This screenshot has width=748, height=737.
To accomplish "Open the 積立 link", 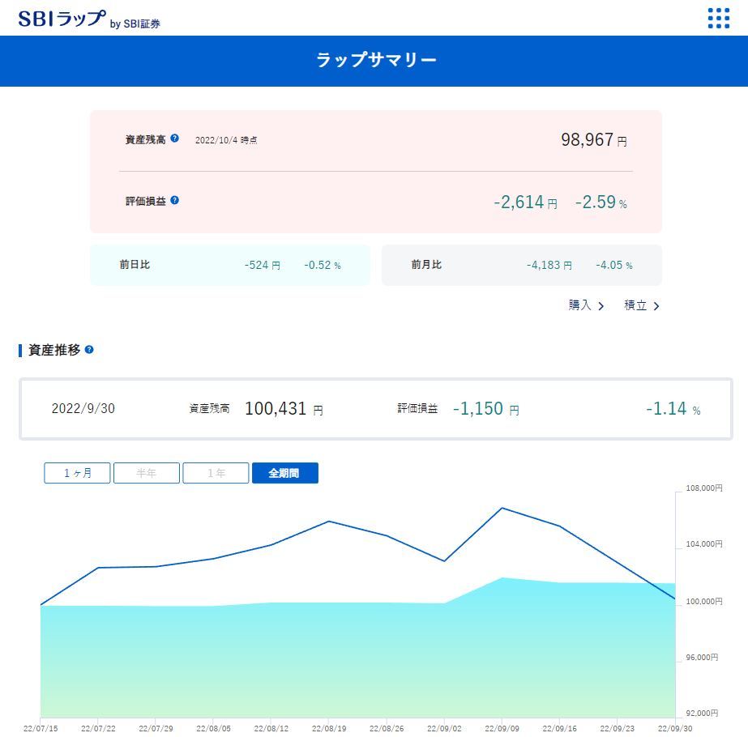I will (x=635, y=305).
